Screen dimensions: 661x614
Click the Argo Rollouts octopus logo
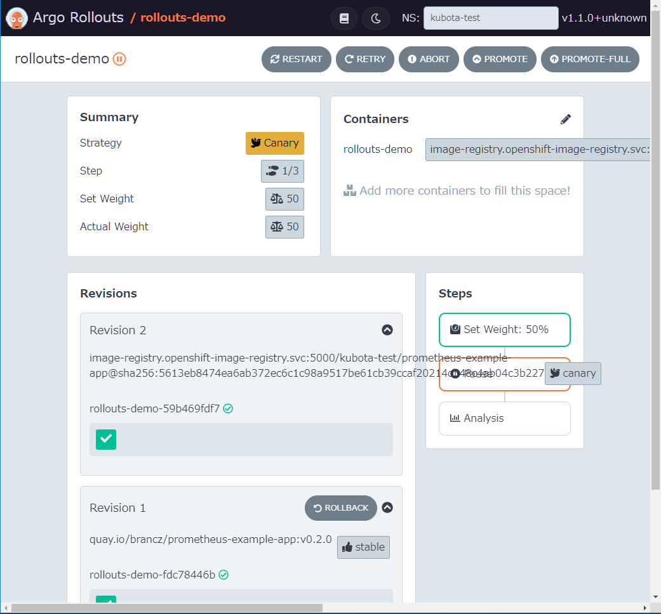pyautogui.click(x=17, y=18)
